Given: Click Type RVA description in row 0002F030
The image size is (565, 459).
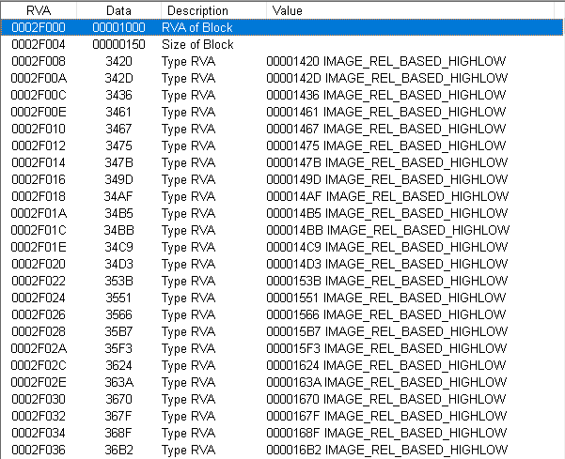Looking at the screenshot, I should [188, 400].
